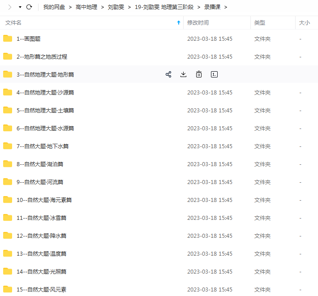Click the refresh icon in navigation bar
318x296 pixels.
pos(30,7)
